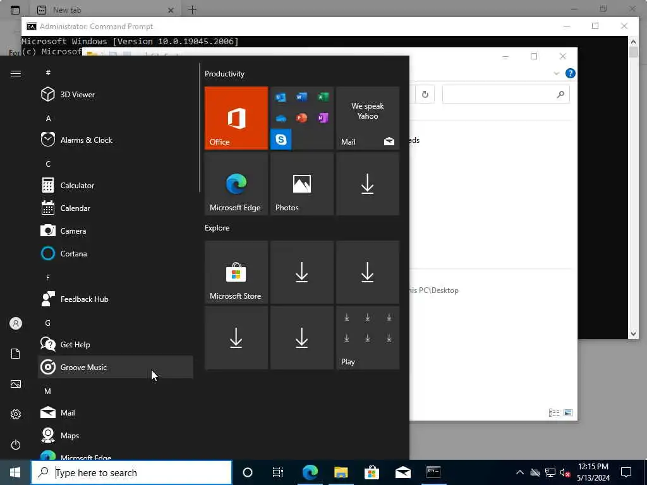647x485 pixels.
Task: Open Groove Music
Action: click(x=116, y=367)
